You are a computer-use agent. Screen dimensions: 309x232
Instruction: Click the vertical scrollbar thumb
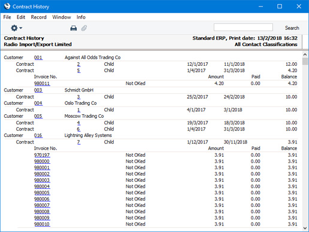(305, 61)
